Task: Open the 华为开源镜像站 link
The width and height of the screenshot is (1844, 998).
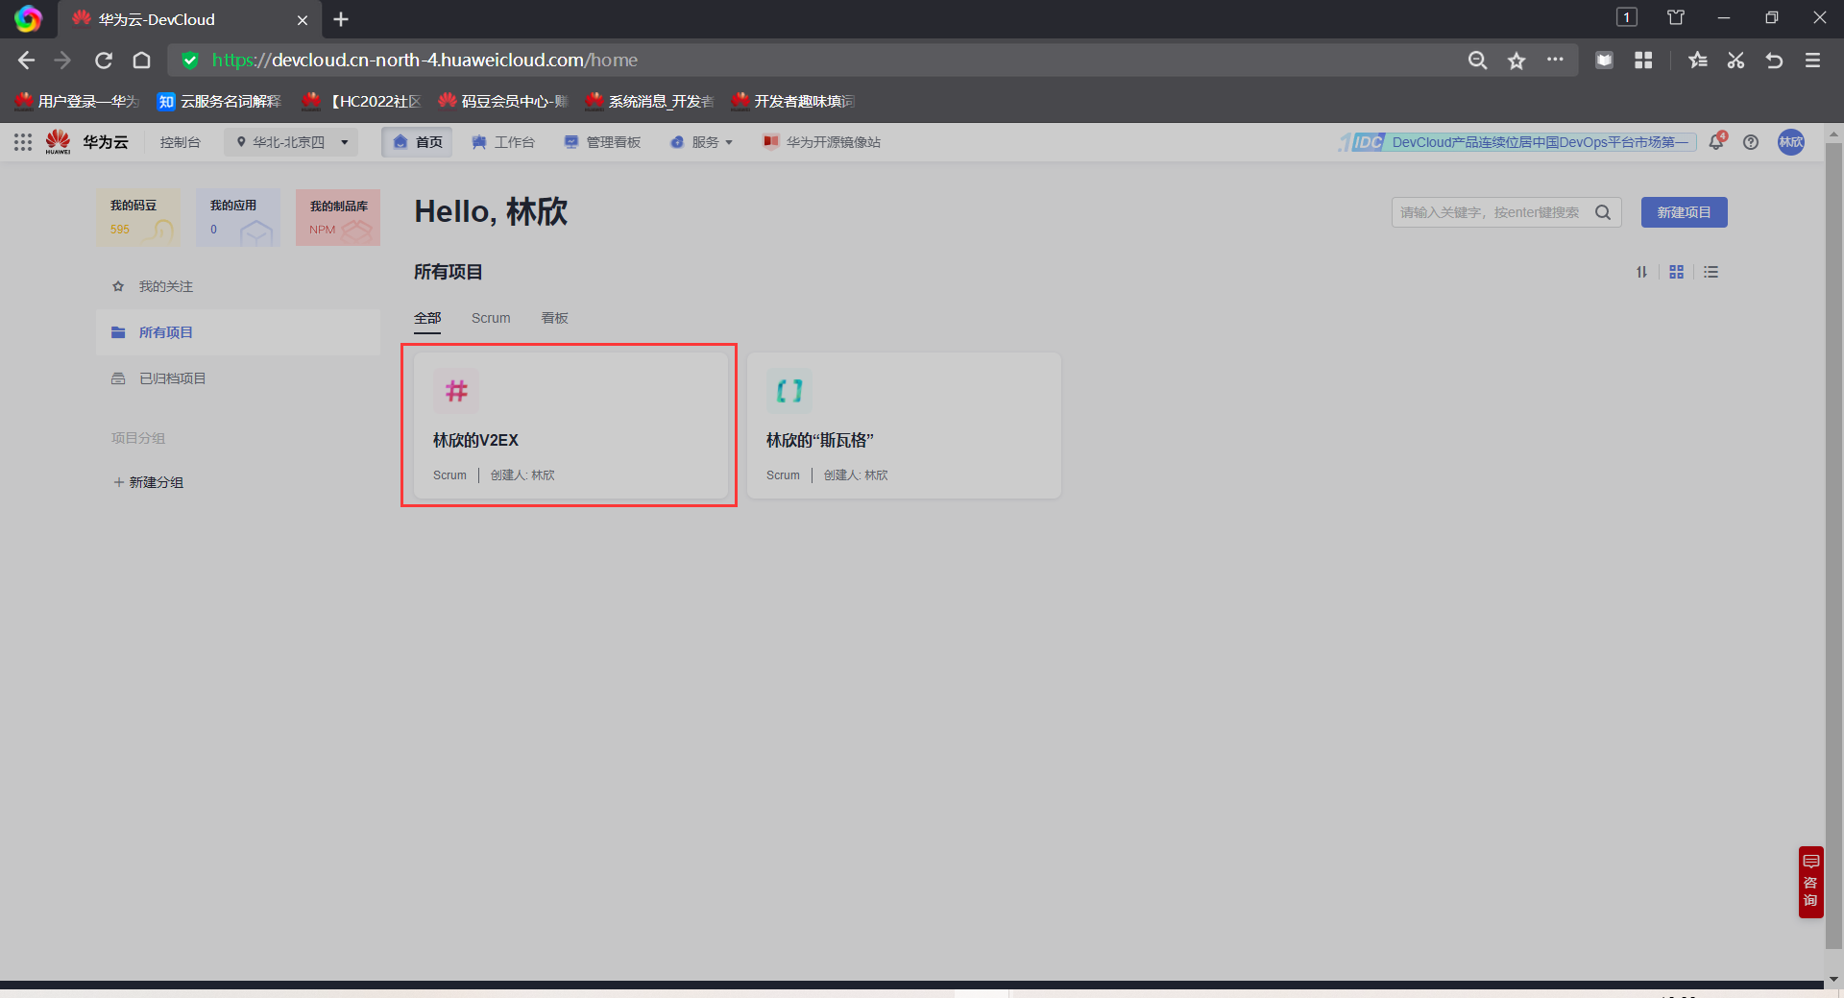Action: [822, 142]
